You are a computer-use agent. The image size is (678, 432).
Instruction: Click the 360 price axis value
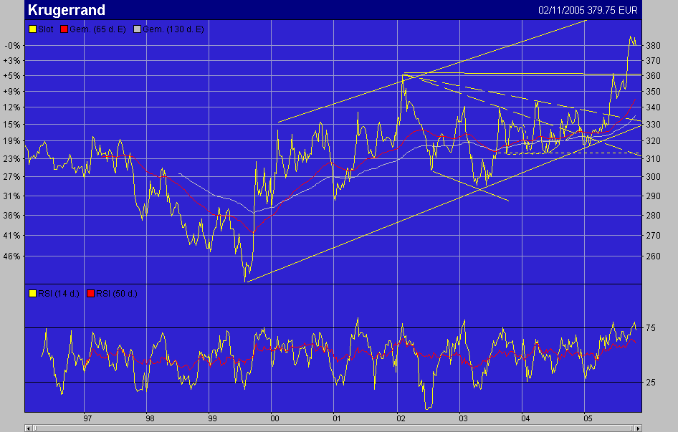click(654, 76)
